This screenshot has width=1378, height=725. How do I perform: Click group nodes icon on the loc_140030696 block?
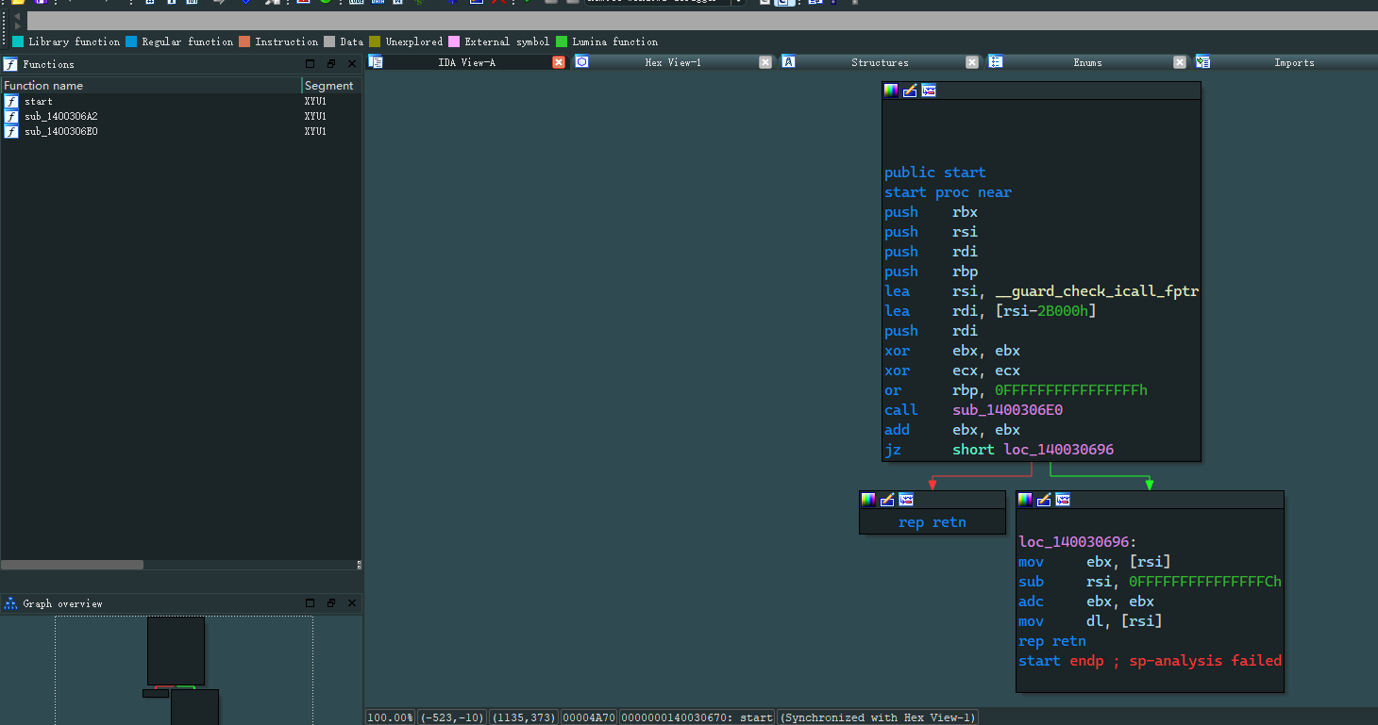[1063, 500]
